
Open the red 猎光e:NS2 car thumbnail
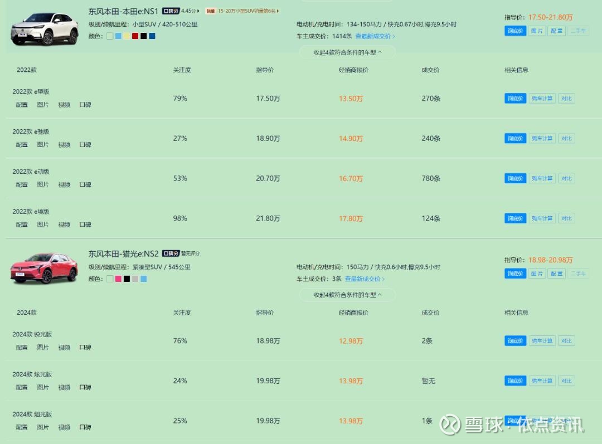pos(44,269)
